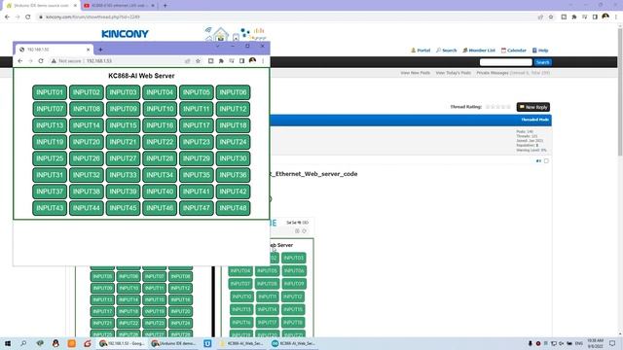Click the microphone tray icon
Image resolution: width=623 pixels, height=350 pixels.
click(530, 343)
